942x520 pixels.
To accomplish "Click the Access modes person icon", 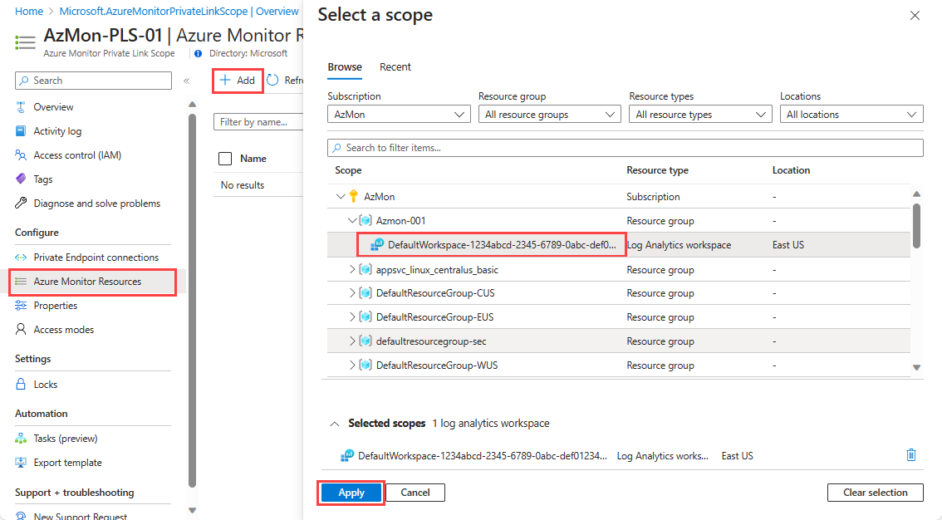I will click(21, 329).
